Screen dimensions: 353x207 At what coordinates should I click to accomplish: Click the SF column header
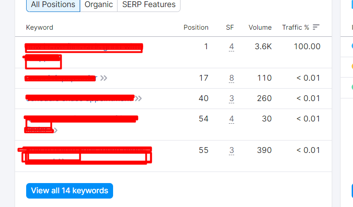click(230, 27)
